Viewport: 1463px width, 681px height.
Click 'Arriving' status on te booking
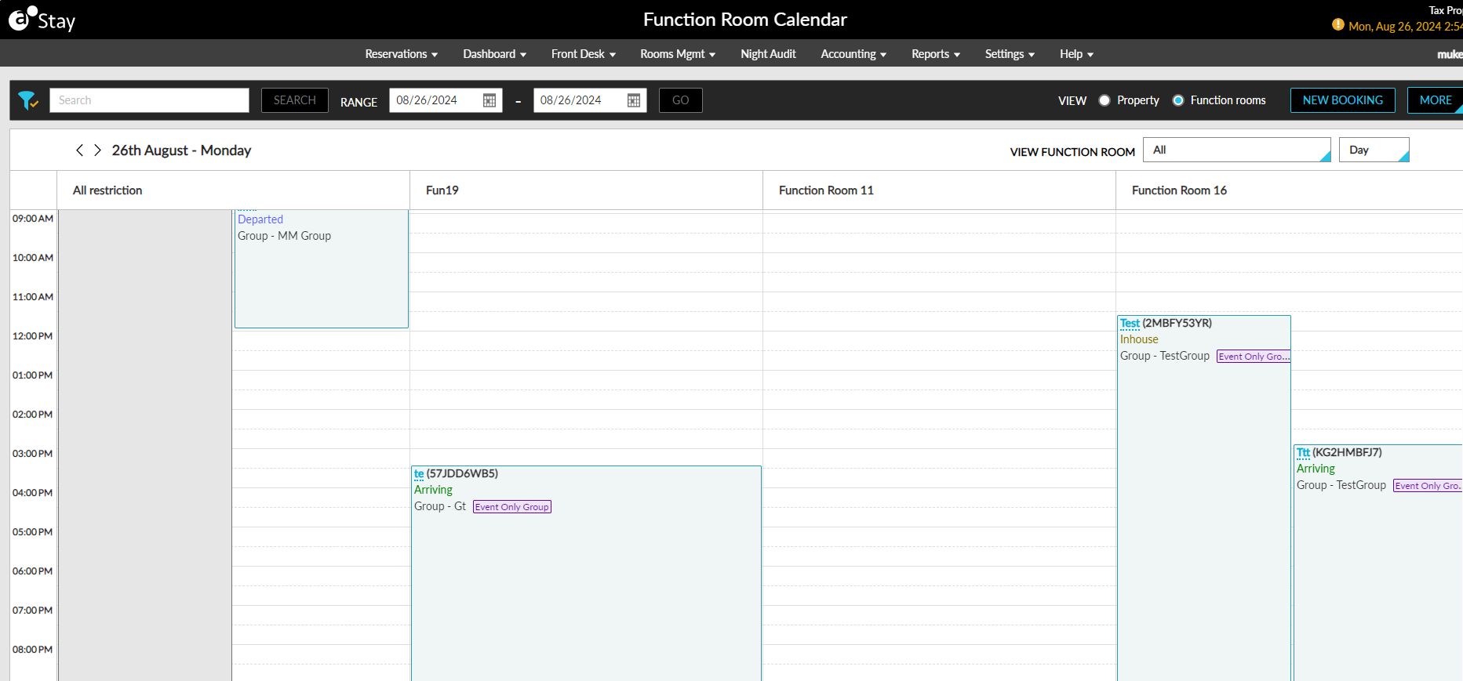coord(433,490)
